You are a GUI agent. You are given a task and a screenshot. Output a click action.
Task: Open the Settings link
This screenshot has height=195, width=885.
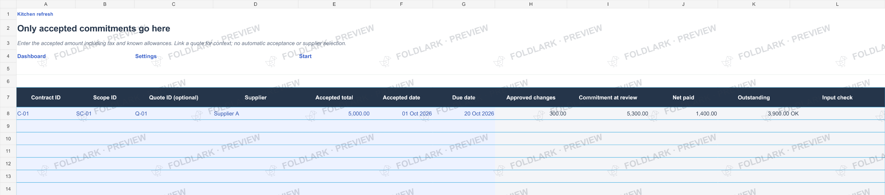point(146,56)
